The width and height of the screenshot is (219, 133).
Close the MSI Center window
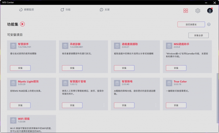coord(215,3)
